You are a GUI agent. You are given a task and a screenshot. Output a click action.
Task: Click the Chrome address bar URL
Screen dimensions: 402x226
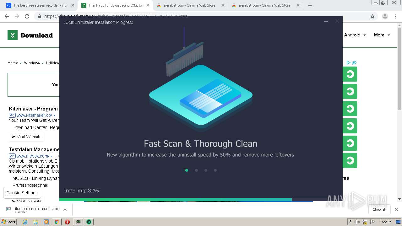116,16
